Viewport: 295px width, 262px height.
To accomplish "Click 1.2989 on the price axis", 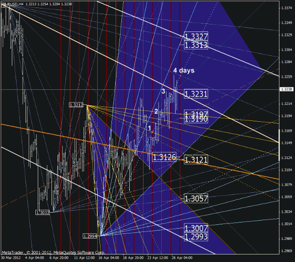I will point(287,239).
